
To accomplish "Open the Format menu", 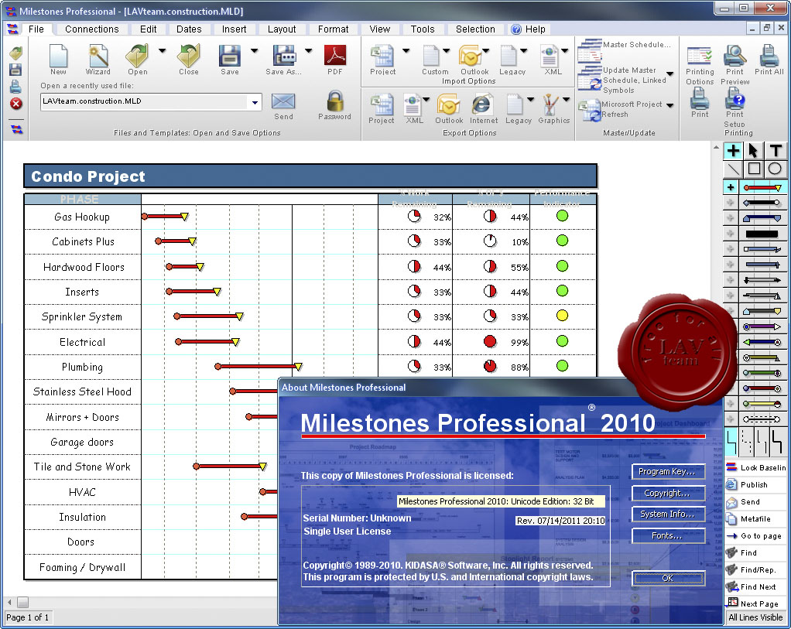I will [333, 29].
